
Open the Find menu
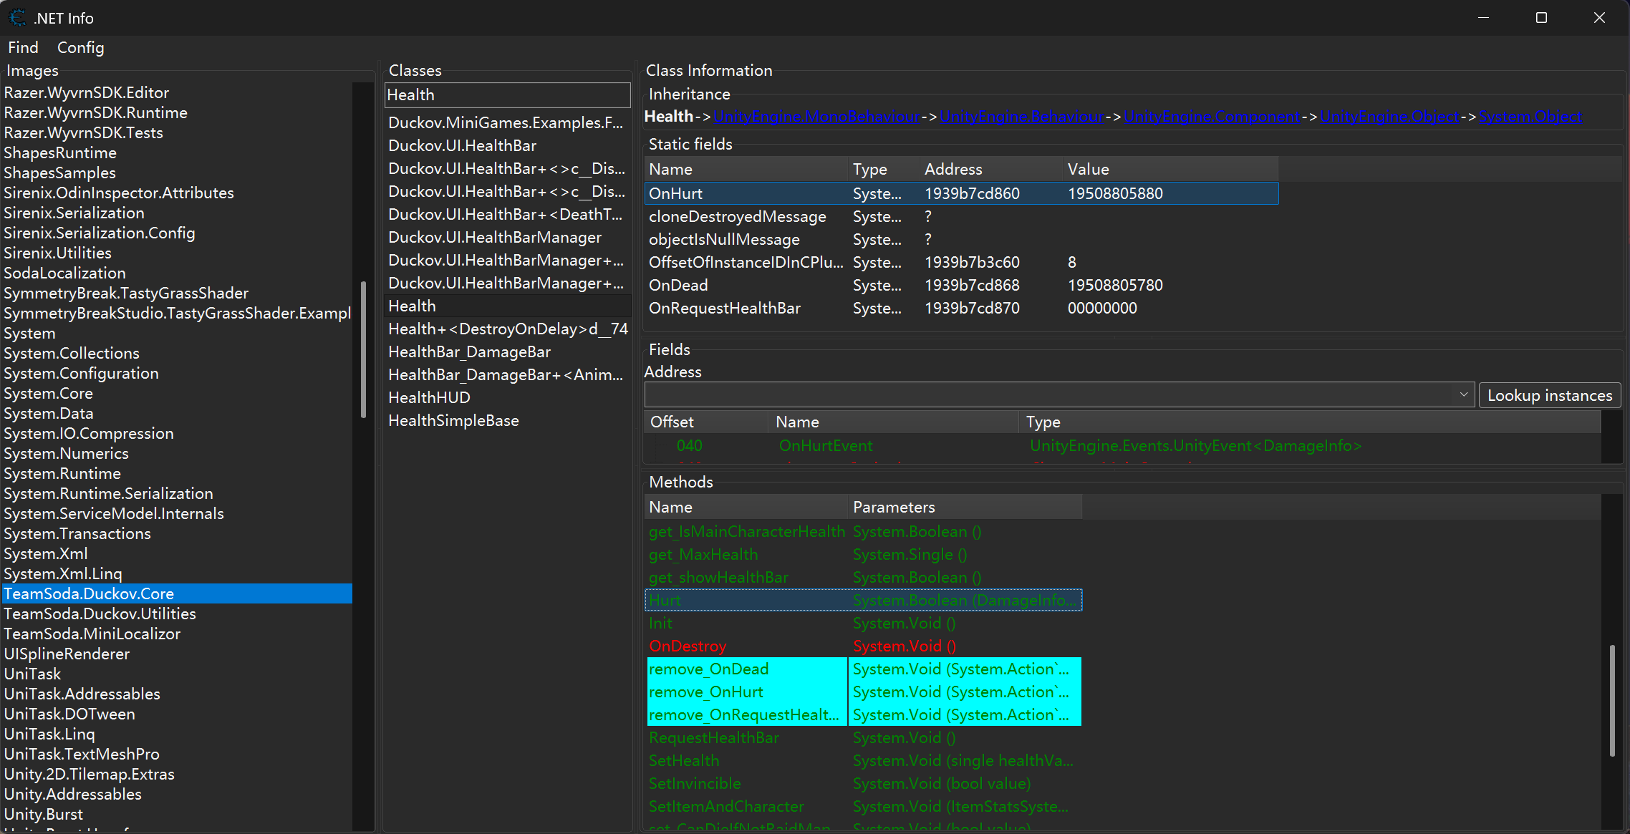pyautogui.click(x=22, y=47)
